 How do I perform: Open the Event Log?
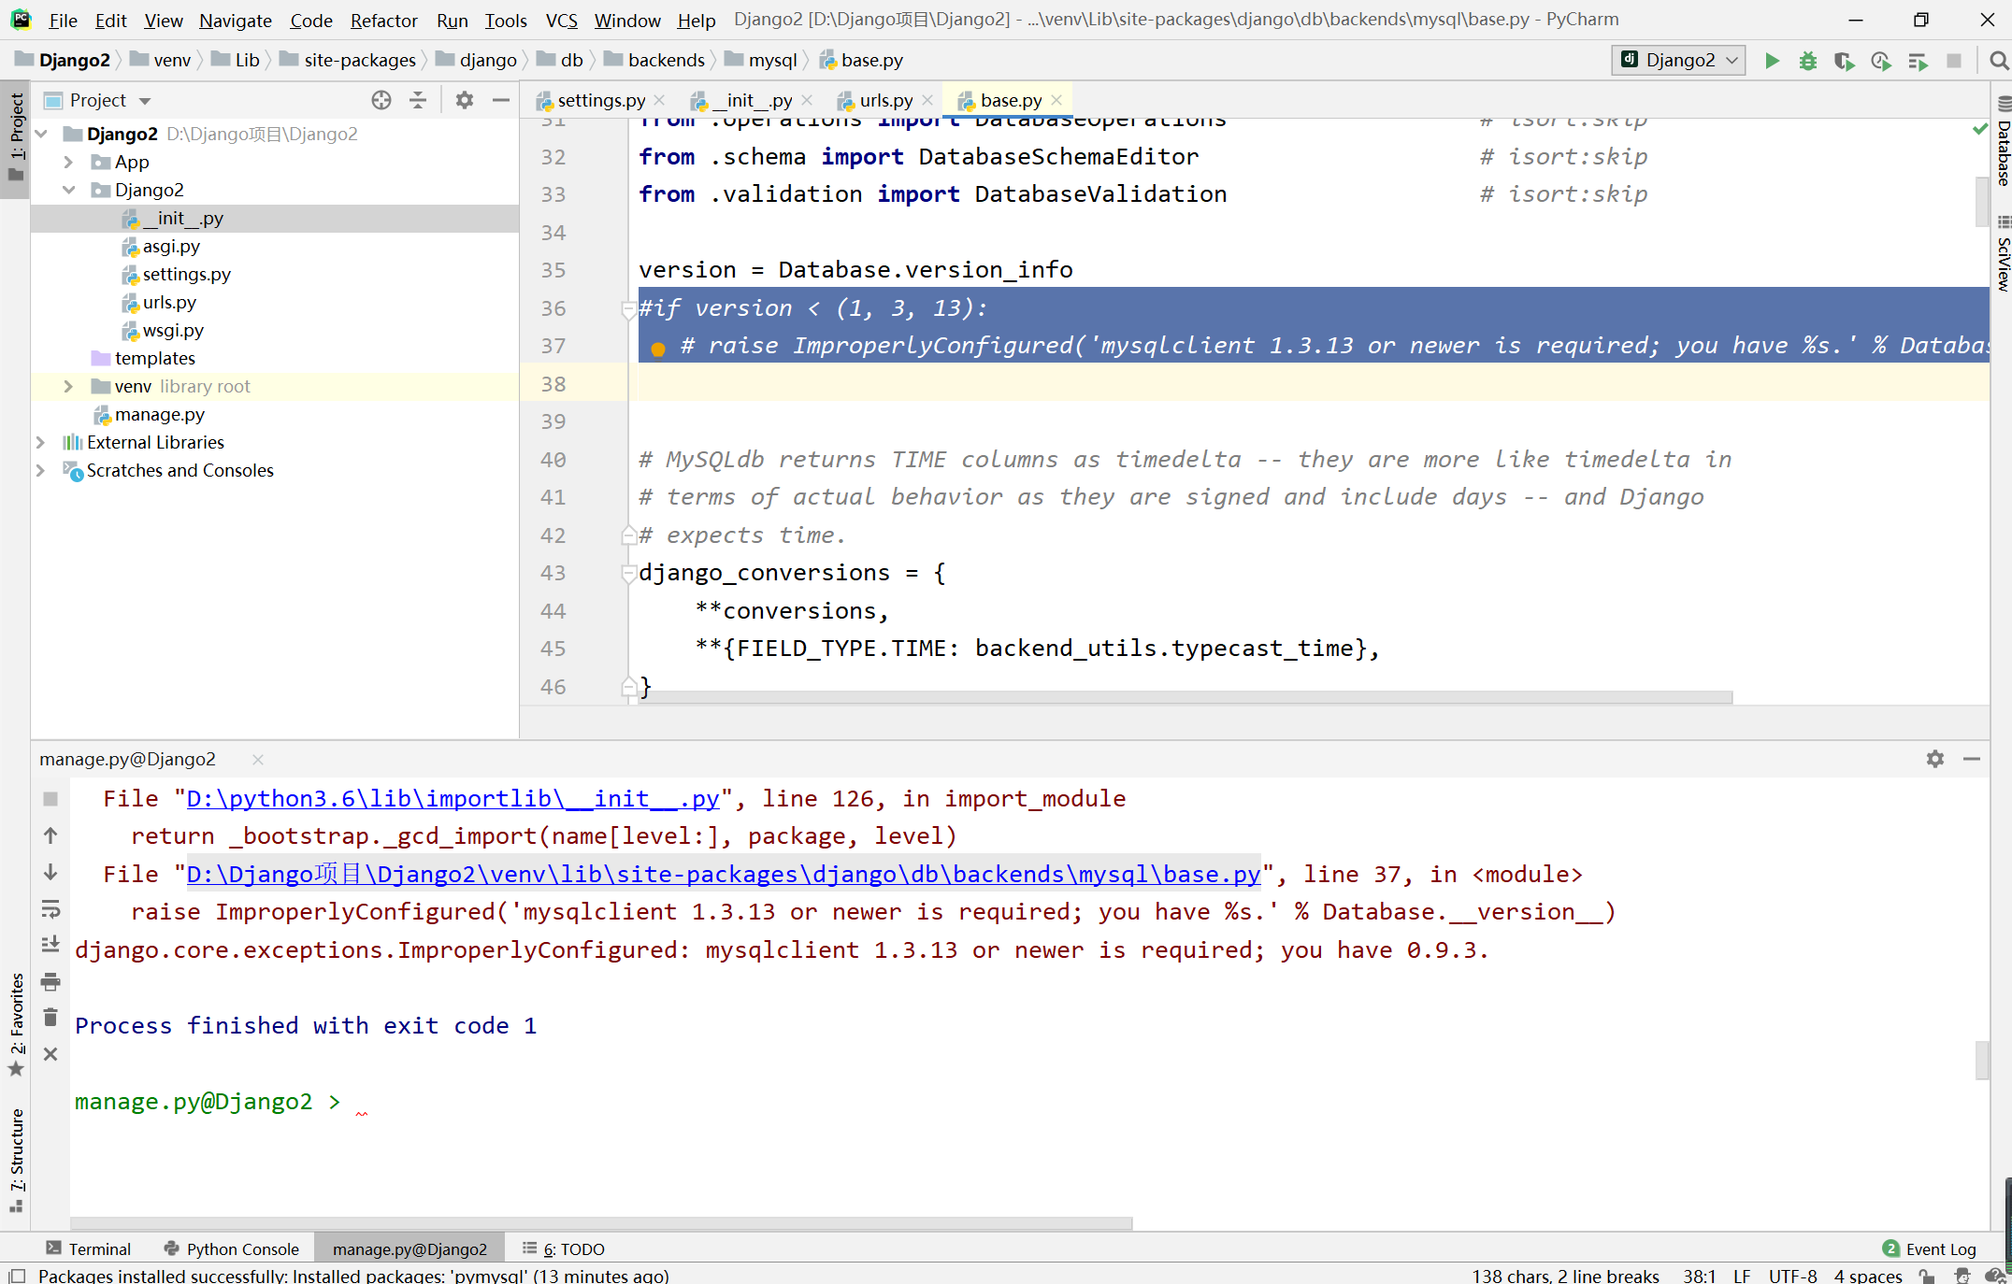point(1930,1248)
